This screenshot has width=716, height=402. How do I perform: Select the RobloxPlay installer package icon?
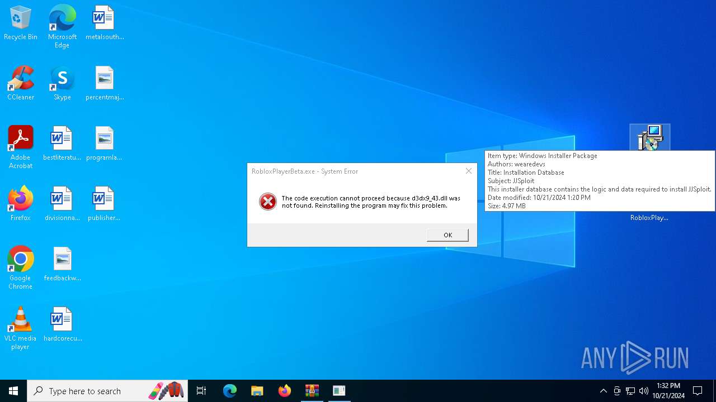649,138
